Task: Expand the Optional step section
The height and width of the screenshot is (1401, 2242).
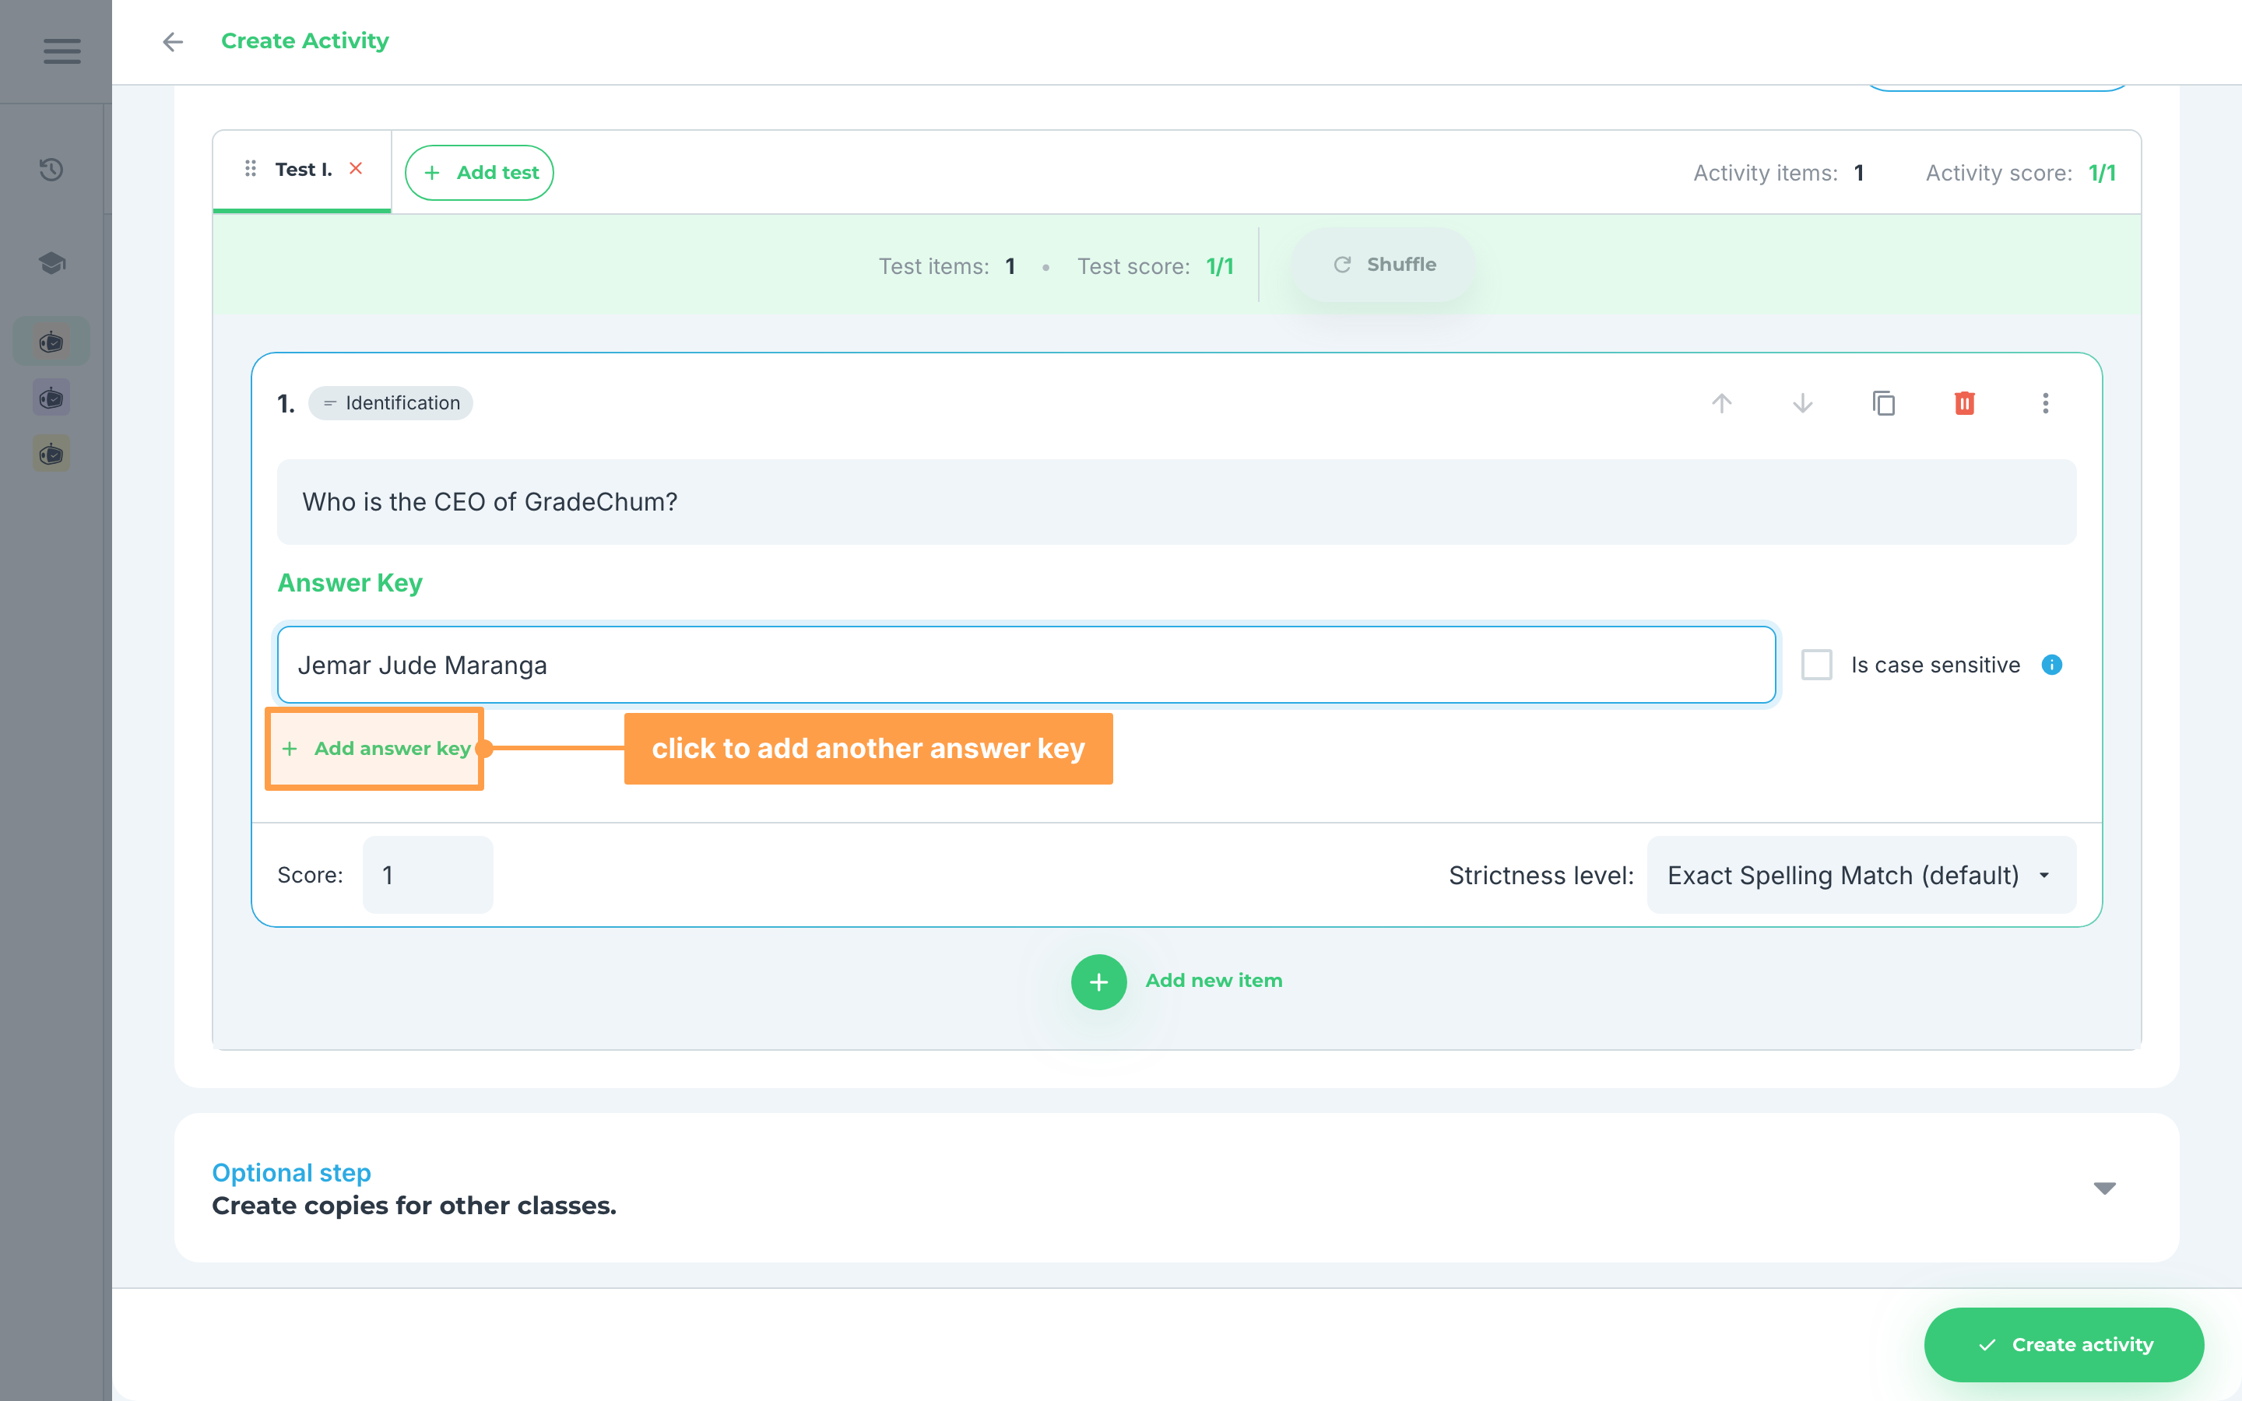Action: (x=2105, y=1188)
